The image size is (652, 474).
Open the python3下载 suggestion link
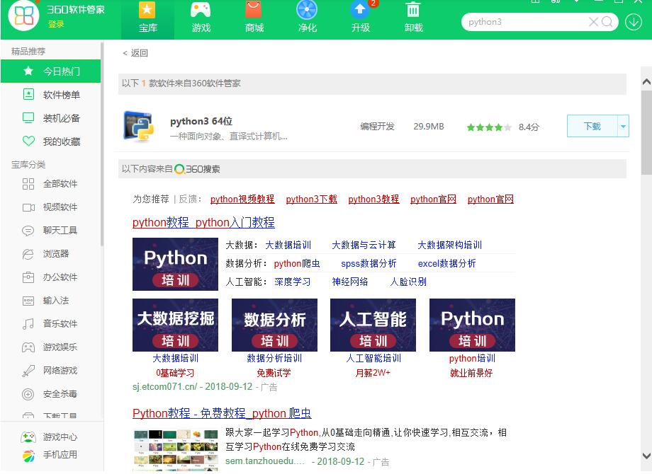[311, 200]
